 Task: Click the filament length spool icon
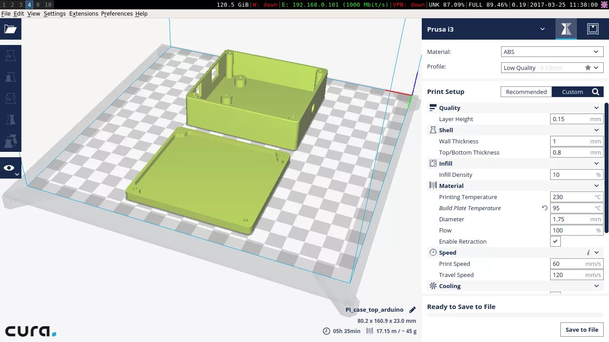[x=370, y=331]
